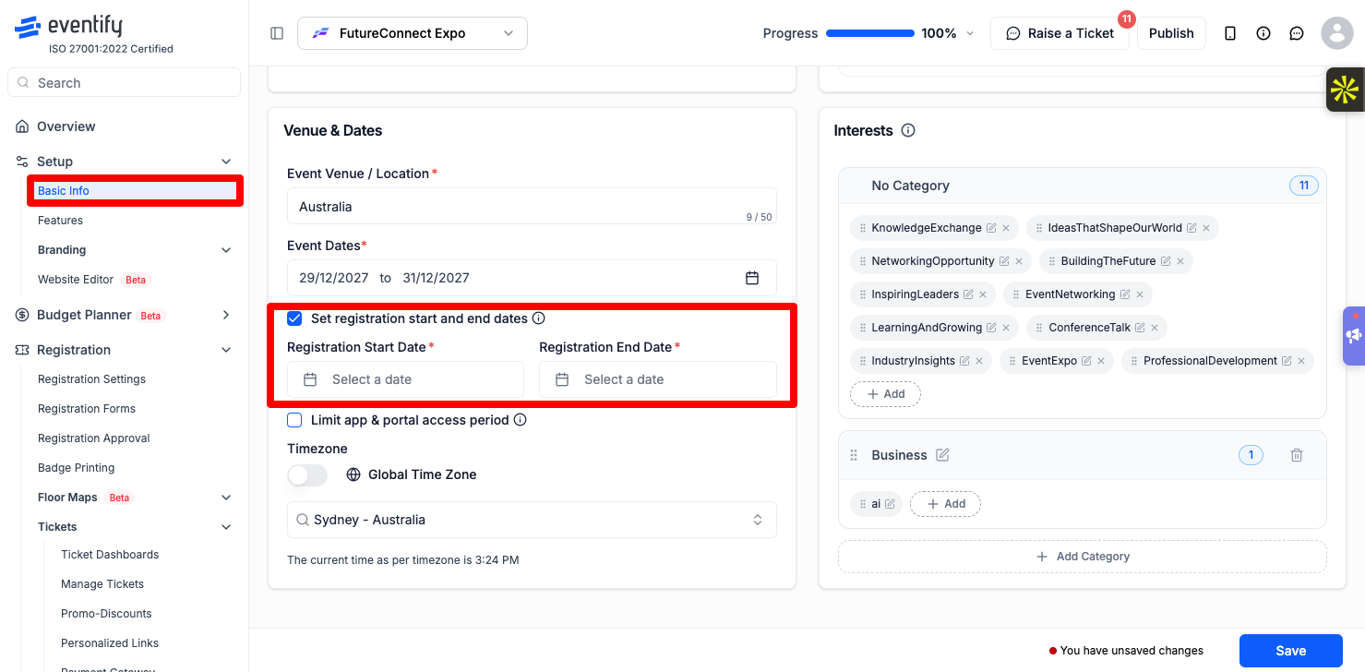Click info icon beside registration dates checkbox
This screenshot has height=672, width=1365.
click(539, 318)
